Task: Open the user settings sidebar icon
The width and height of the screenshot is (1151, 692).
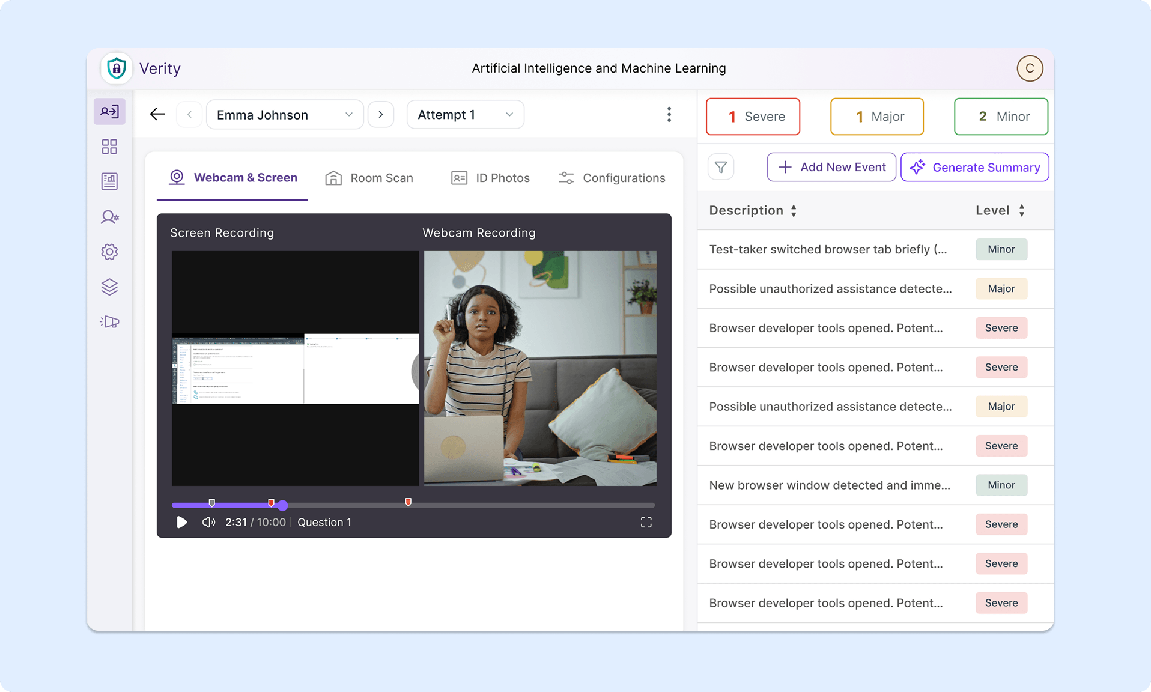Action: click(109, 217)
